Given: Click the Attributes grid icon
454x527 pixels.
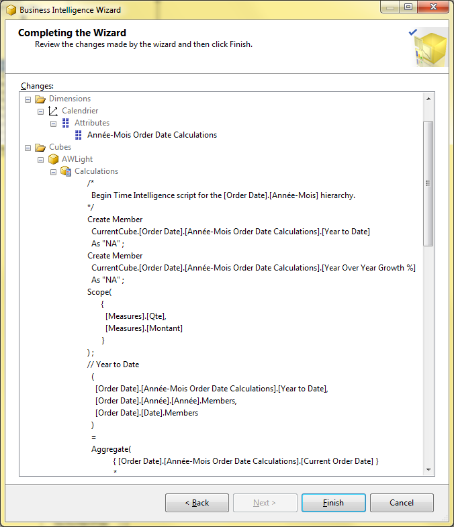Looking at the screenshot, I should (x=66, y=123).
